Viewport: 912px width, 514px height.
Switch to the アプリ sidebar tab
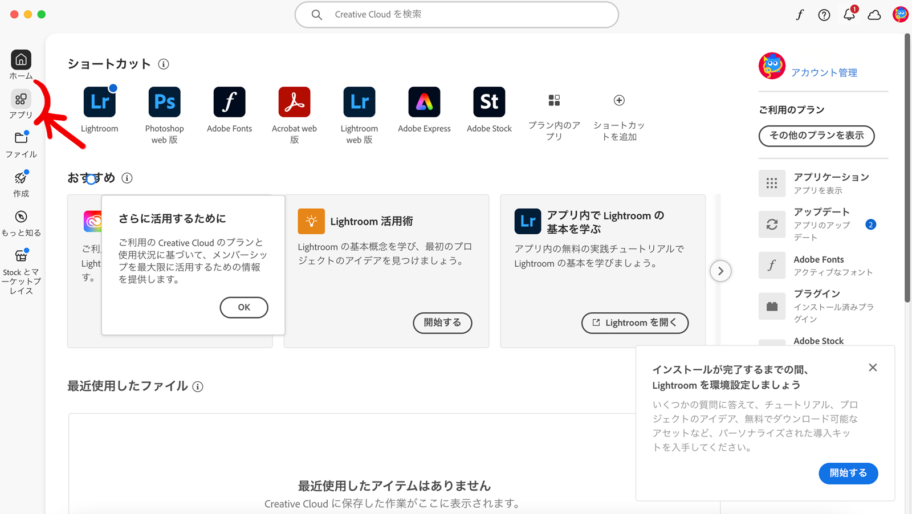[x=21, y=105]
